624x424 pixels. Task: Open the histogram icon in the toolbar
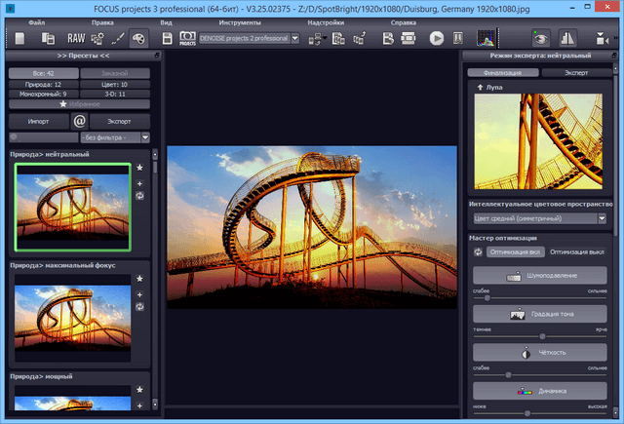pos(484,38)
